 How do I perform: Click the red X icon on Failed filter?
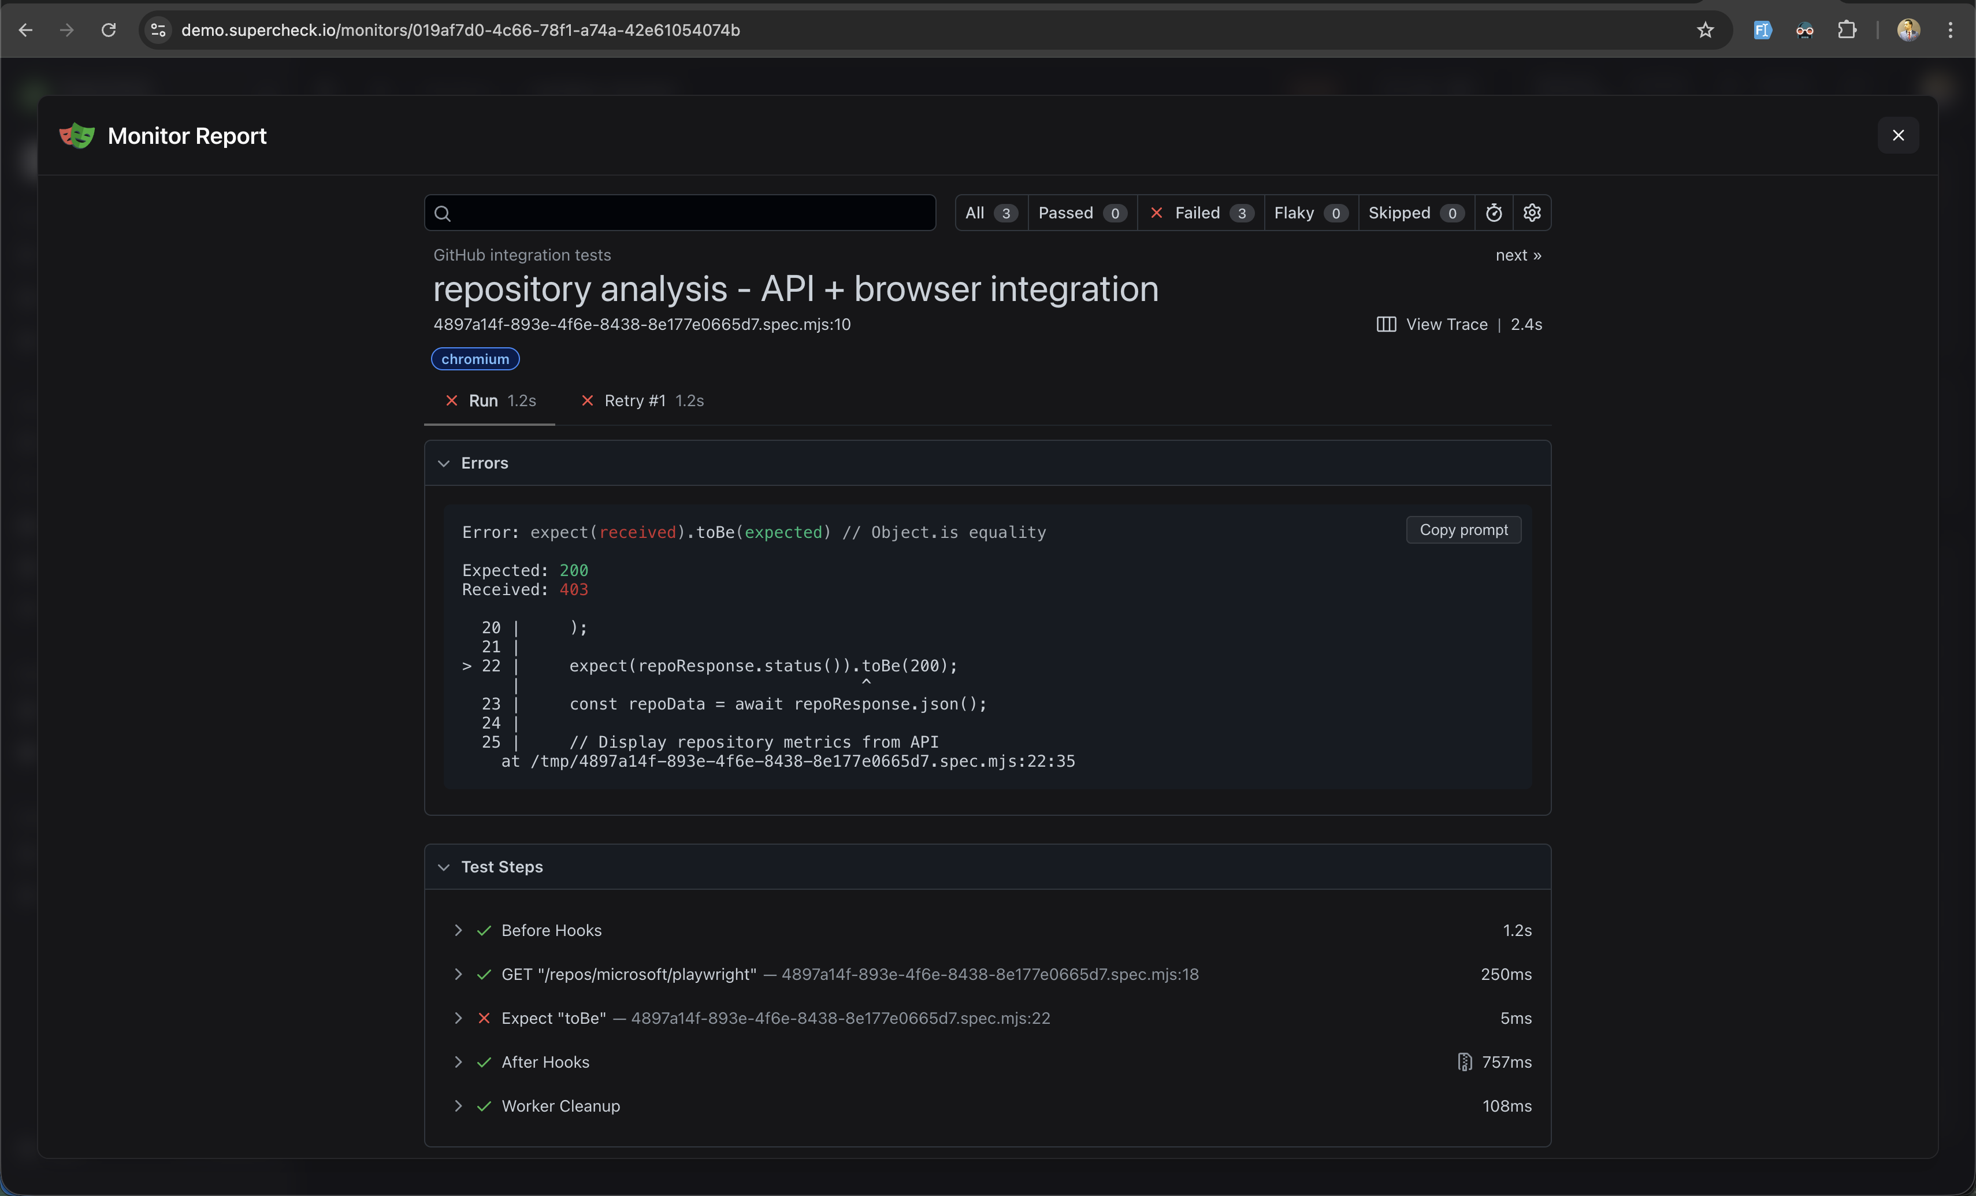click(1157, 213)
